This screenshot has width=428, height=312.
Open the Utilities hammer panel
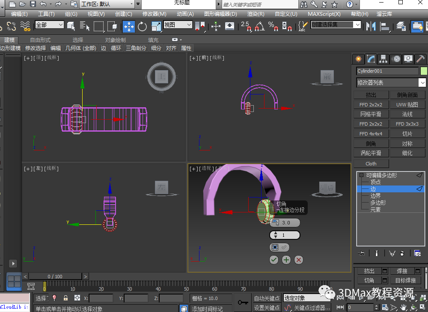coord(421,59)
